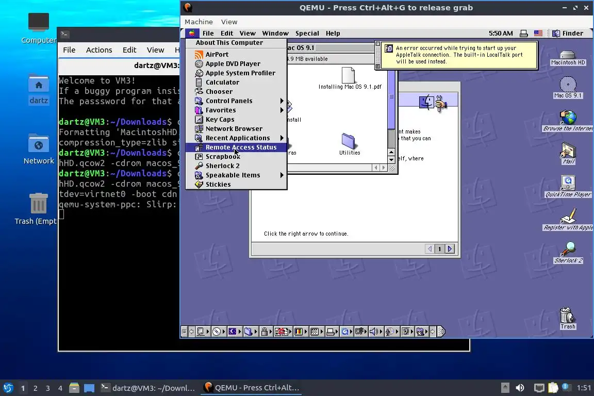Select the Utilities folder
The image size is (594, 396).
pos(349,144)
